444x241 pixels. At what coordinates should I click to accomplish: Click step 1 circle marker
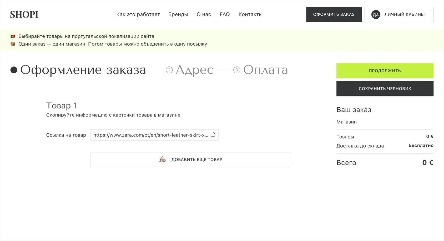(x=14, y=70)
